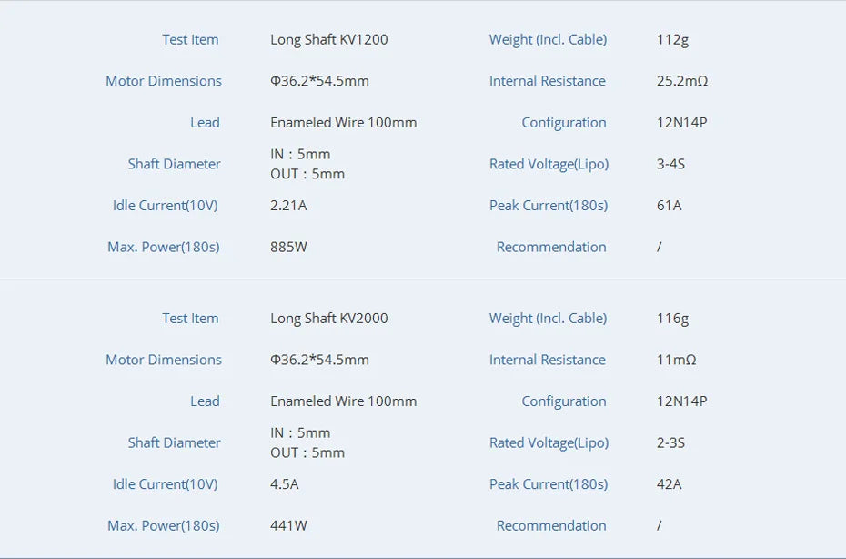Image resolution: width=846 pixels, height=559 pixels.
Task: Click the Motor Dimensions label in KV1200 table
Action: 164,81
